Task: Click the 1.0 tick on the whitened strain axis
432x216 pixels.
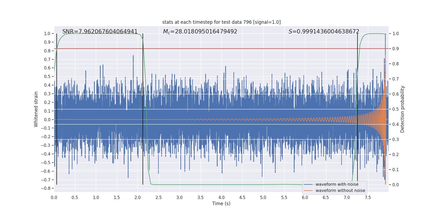Action: coord(47,34)
